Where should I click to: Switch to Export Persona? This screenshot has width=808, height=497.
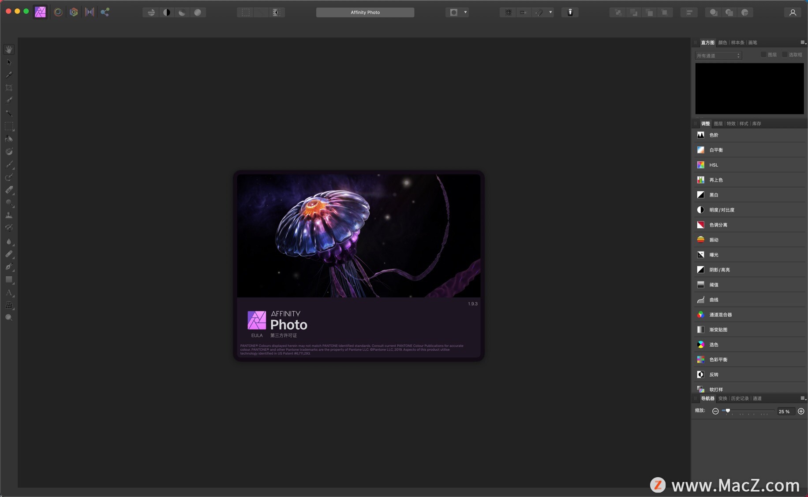[x=105, y=12]
